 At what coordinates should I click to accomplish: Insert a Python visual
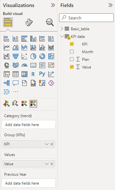tap(42, 74)
